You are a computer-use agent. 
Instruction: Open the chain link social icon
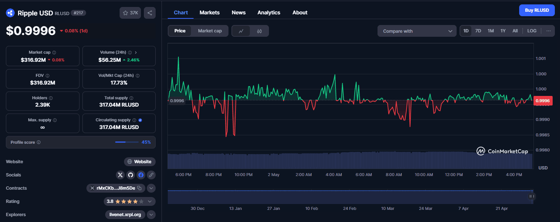(151, 175)
